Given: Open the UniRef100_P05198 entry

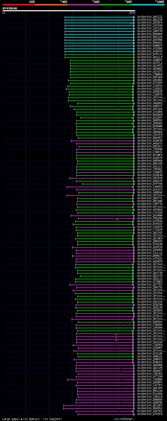Looking at the screenshot, I should [150, 244].
